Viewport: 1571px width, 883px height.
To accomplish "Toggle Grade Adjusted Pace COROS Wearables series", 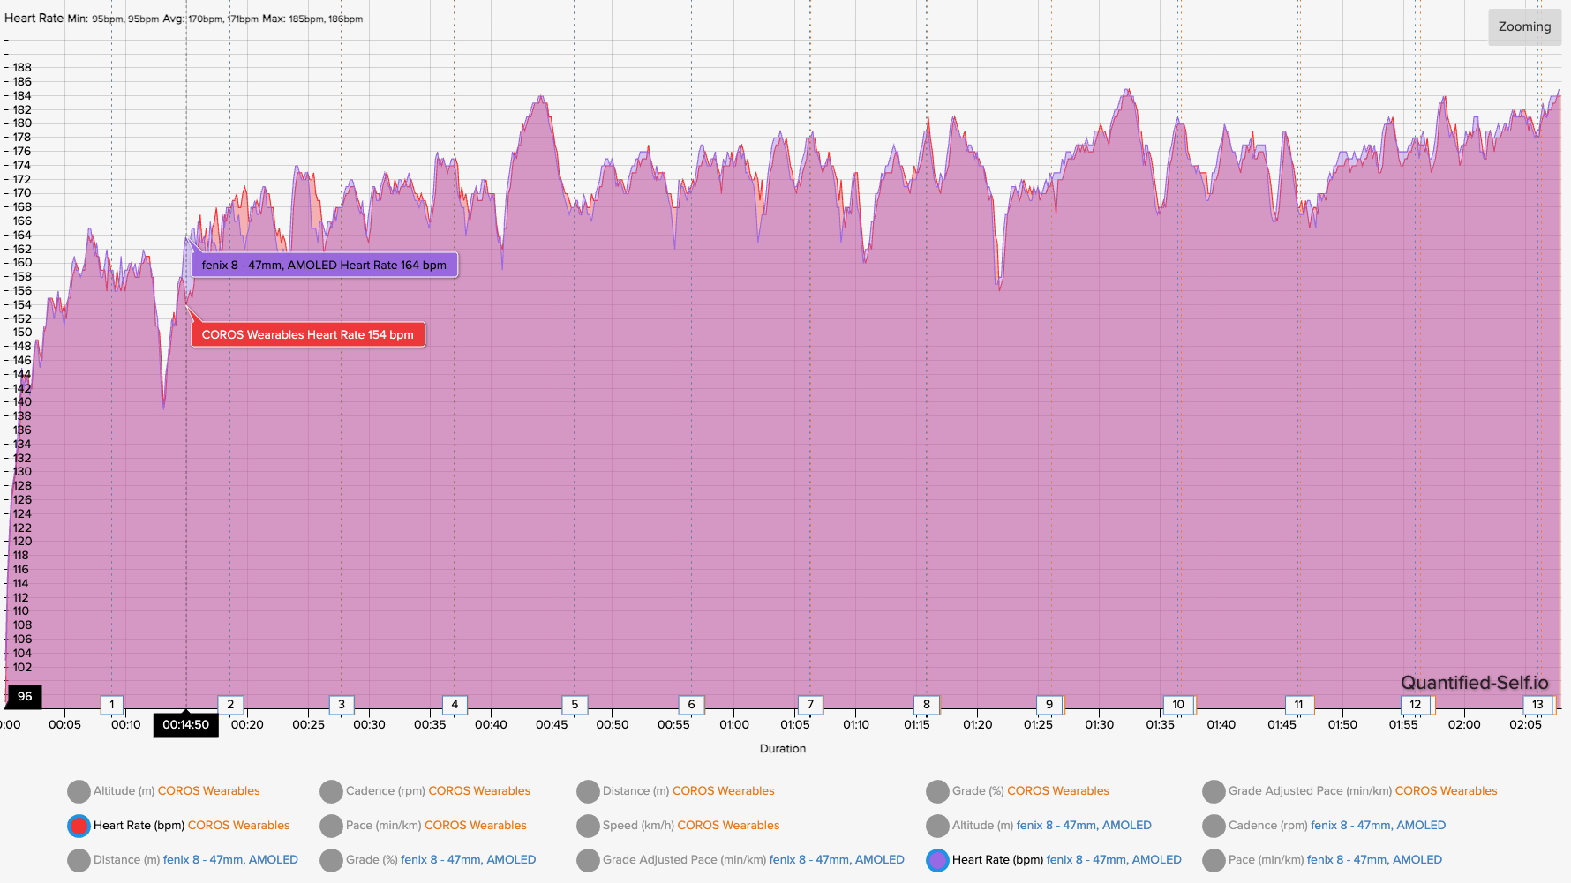I will (x=1349, y=791).
